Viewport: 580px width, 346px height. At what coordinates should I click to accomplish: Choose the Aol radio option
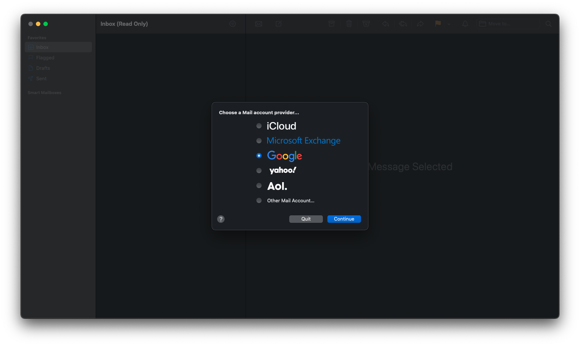[x=259, y=186]
